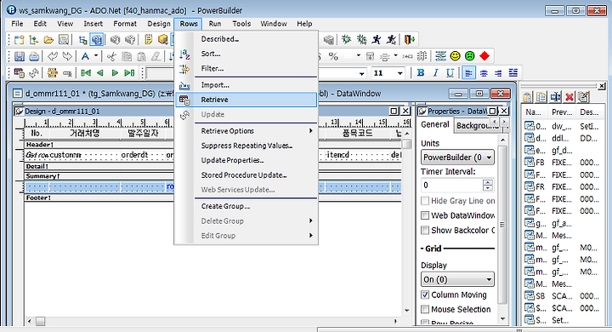Click the percent format icon
The image size is (612, 332).
click(333, 56)
